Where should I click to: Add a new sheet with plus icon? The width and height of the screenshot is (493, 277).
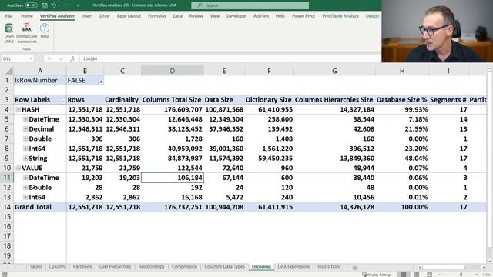point(355,267)
